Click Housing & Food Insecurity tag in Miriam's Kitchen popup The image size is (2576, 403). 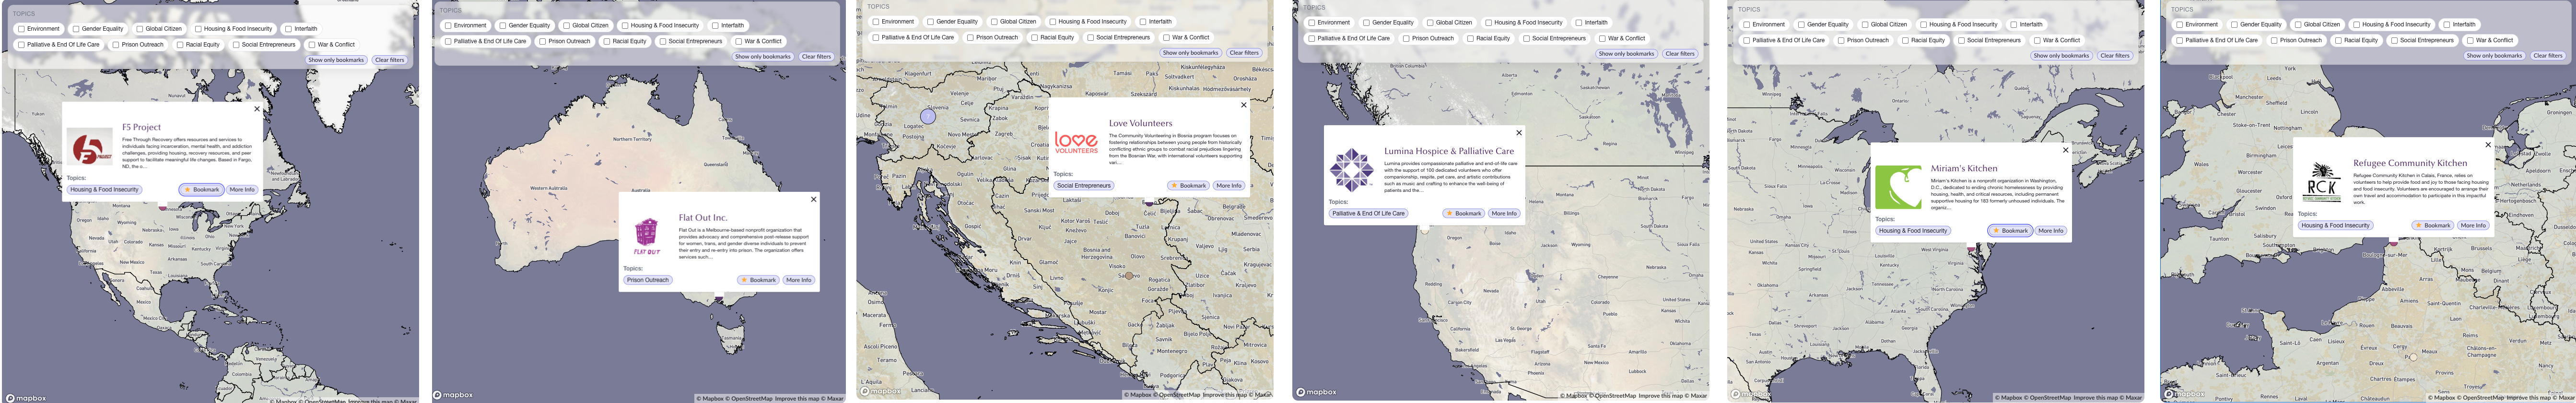pyautogui.click(x=1913, y=230)
